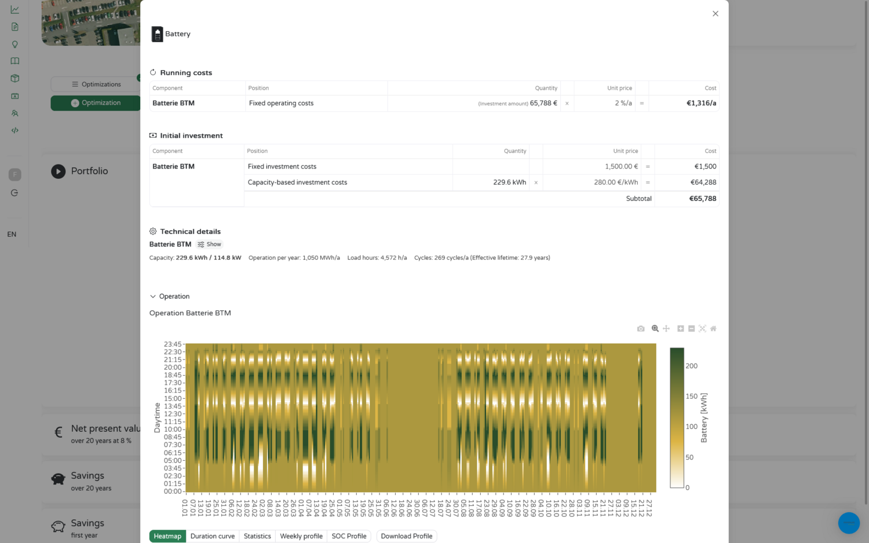The height and width of the screenshot is (543, 869).
Task: Show Batterie BTM technical details
Action: pos(209,244)
